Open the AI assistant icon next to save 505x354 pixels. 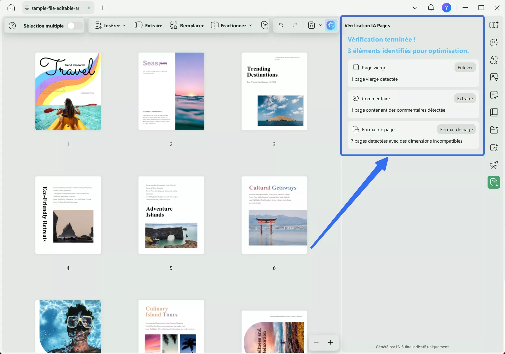pyautogui.click(x=331, y=25)
